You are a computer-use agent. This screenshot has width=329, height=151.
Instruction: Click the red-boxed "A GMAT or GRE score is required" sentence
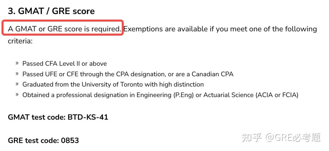coord(64,29)
